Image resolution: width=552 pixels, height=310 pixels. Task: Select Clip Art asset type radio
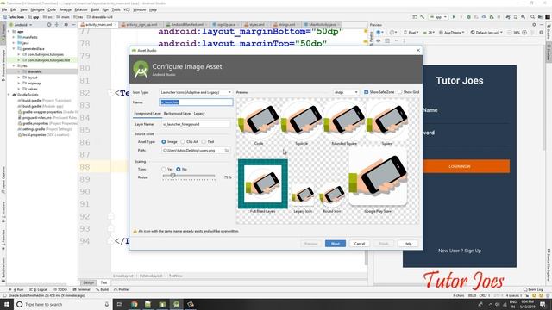(x=183, y=141)
